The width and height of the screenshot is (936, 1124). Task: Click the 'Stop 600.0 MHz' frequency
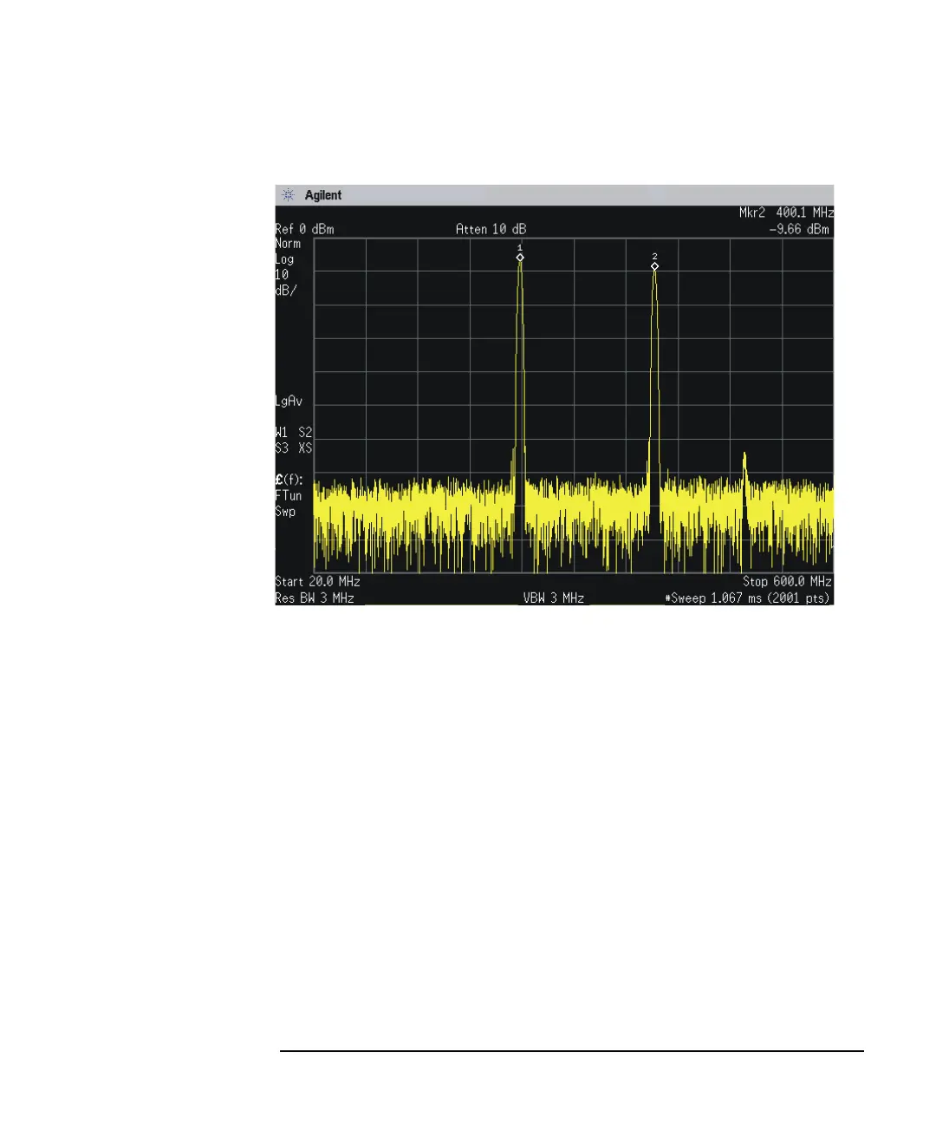tap(787, 581)
